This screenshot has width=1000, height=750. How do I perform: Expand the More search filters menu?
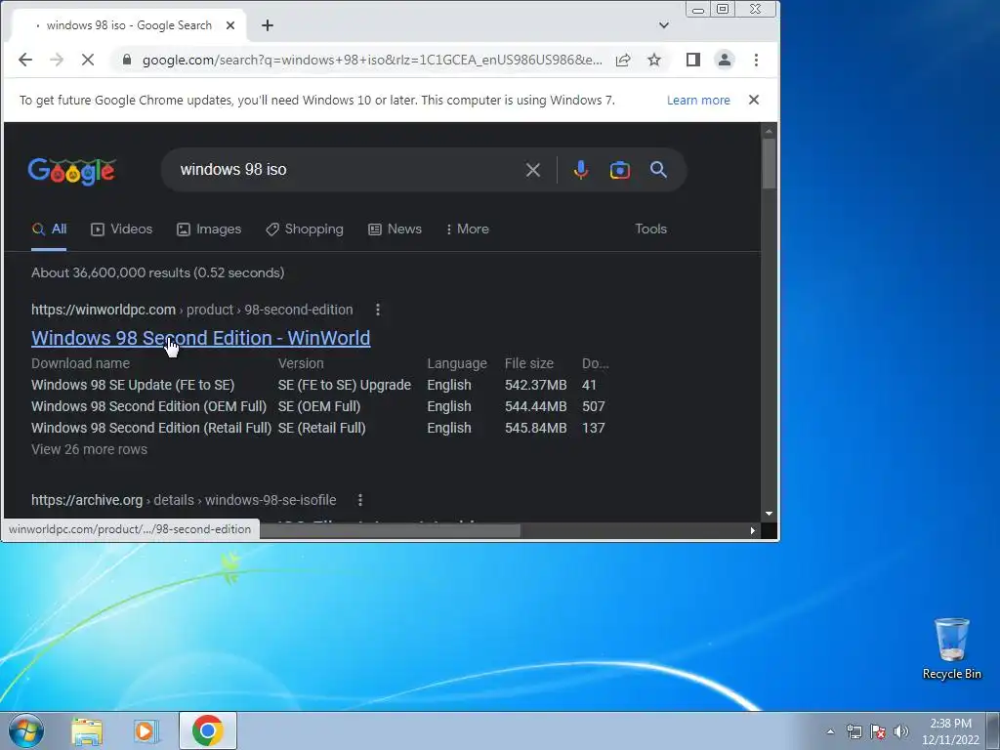468,229
